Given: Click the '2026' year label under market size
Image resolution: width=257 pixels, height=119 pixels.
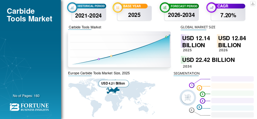Looking at the screenshot, I should click(223, 50).
